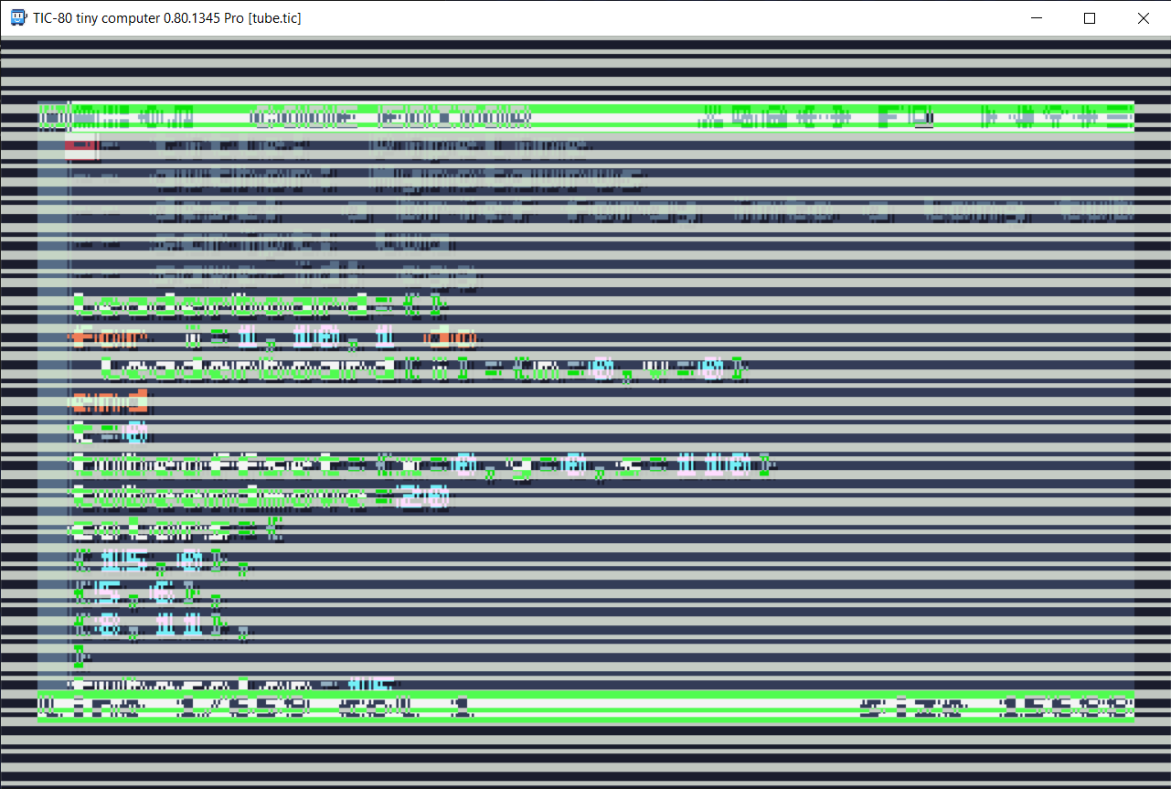Screen dimensions: 1171x789
Task: Open the goto line tool icon
Action: tap(1087, 117)
